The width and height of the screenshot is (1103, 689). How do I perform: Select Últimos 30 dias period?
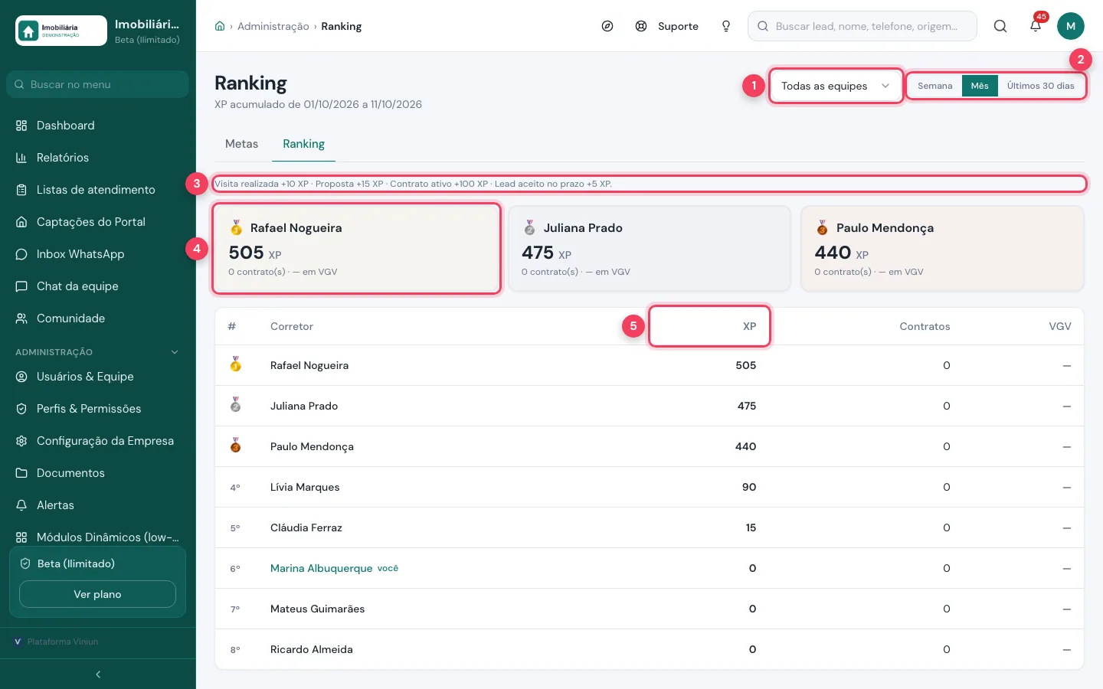[x=1040, y=86]
